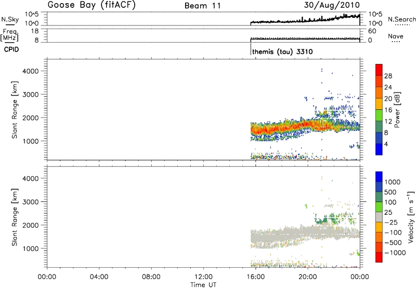Click the 'Goose Bay (fitACF)' title text

pyautogui.click(x=92, y=5)
